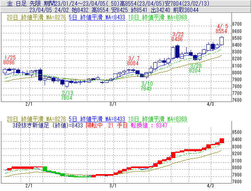Click the 2/1 date label under upper chart
This screenshot has width=251, height=191.
click(x=29, y=104)
